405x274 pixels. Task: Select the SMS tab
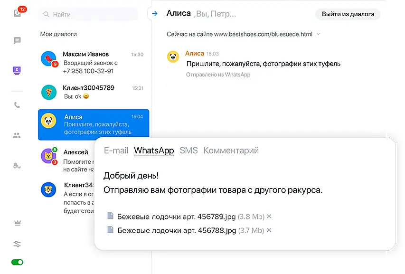pos(188,151)
